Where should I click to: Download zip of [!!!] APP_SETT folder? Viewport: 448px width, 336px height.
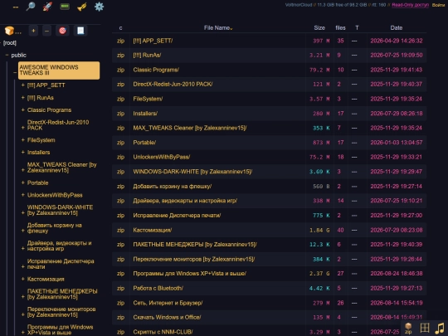pyautogui.click(x=120, y=41)
